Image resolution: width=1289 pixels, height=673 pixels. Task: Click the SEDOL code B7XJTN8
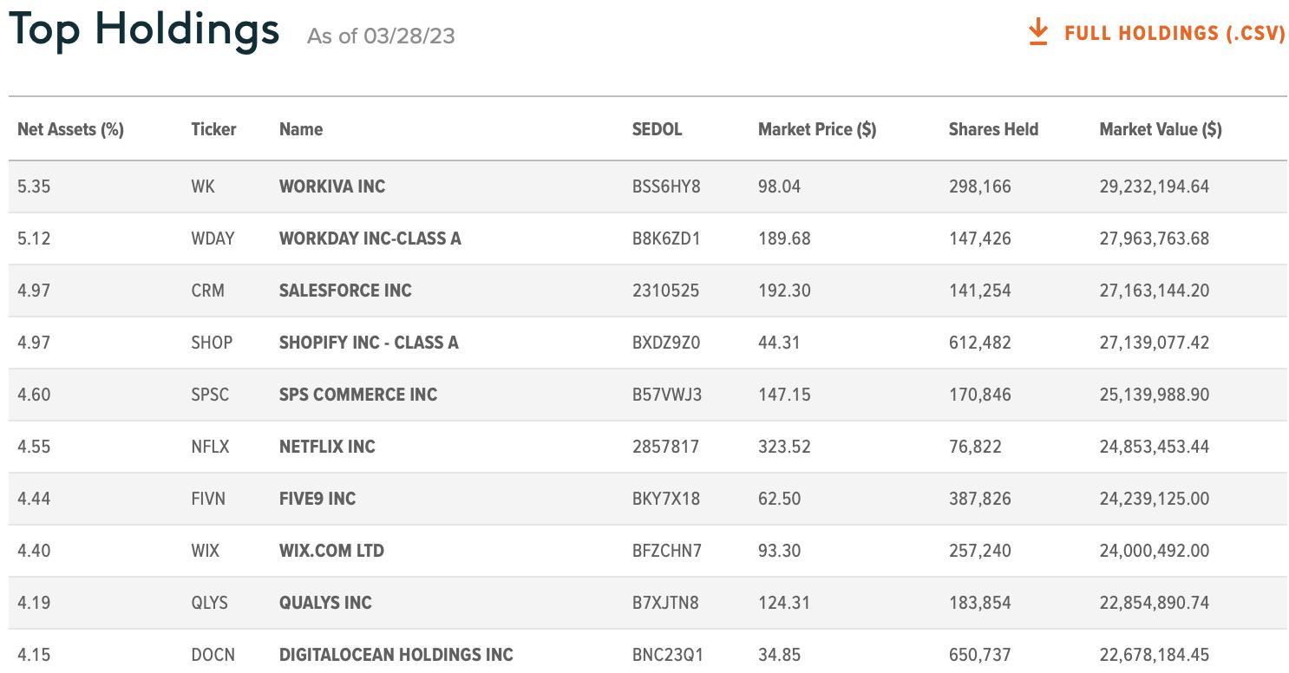point(665,603)
